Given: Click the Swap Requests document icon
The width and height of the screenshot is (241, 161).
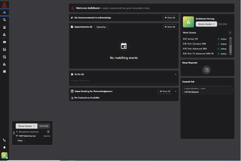Looking at the screenshot, I should pos(206,70).
